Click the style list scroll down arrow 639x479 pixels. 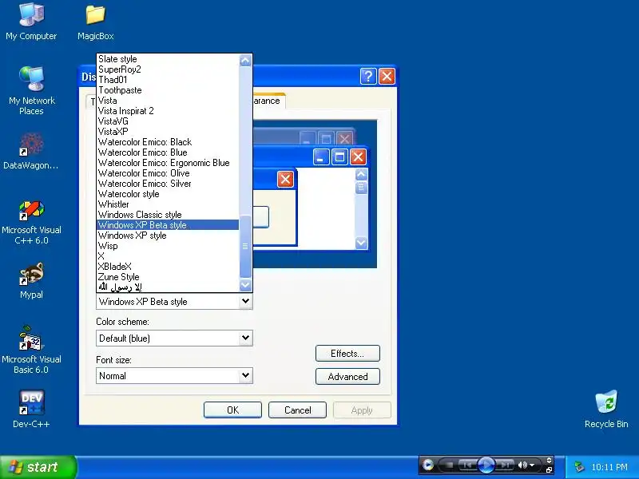click(x=245, y=285)
